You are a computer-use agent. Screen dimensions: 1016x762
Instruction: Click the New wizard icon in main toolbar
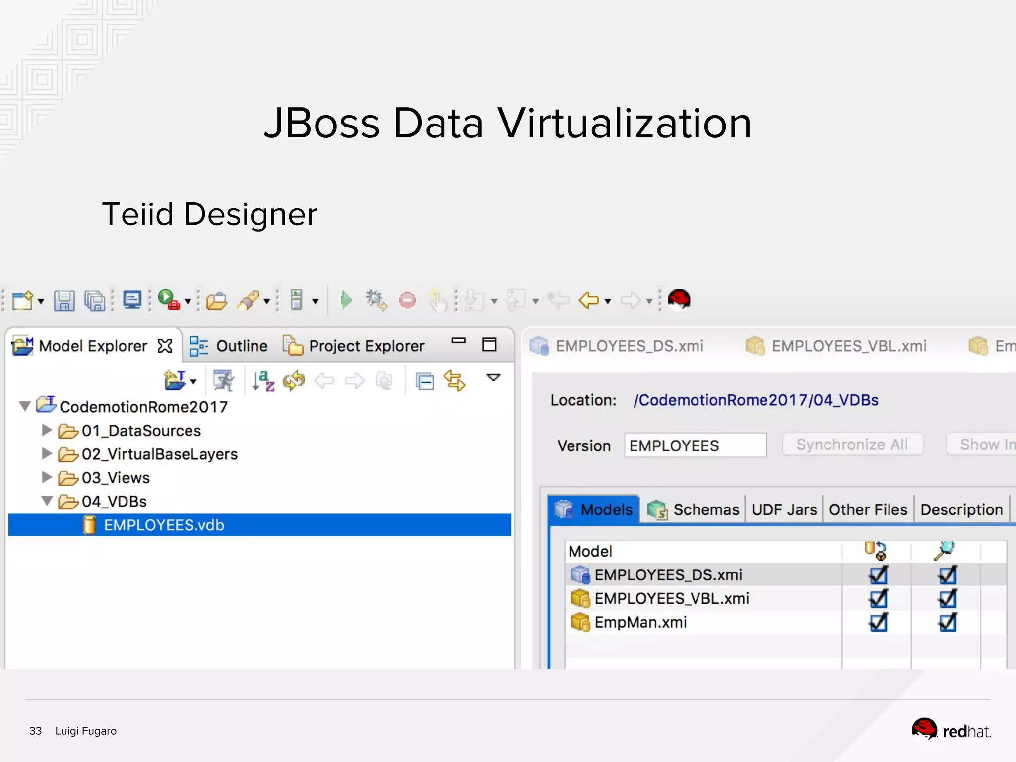(x=23, y=300)
